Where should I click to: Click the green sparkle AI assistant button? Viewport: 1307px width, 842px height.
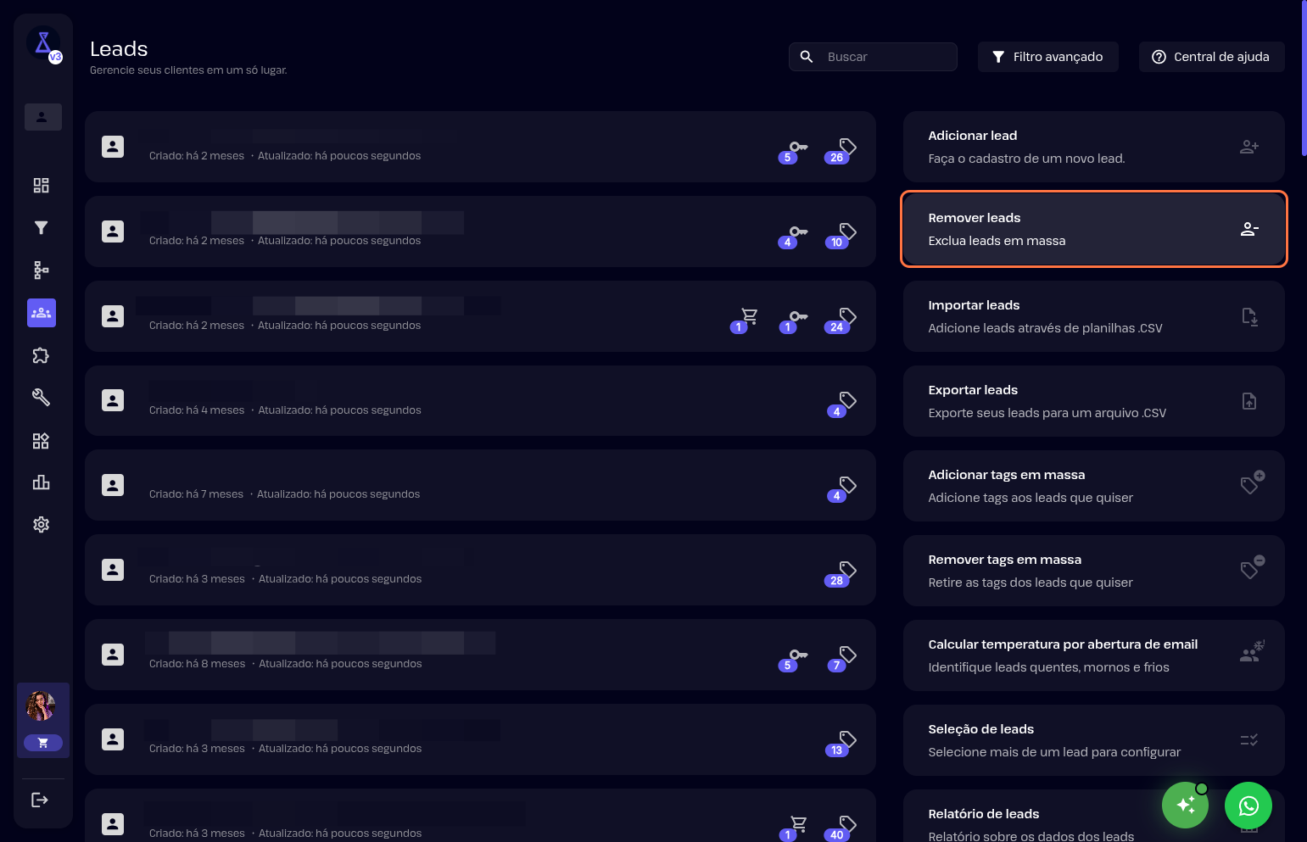(1185, 806)
